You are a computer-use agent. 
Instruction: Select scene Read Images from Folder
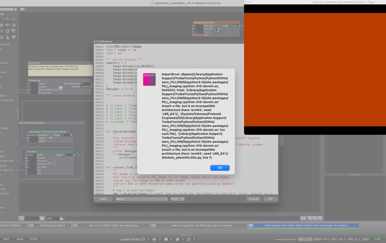pyautogui.click(x=303, y=226)
